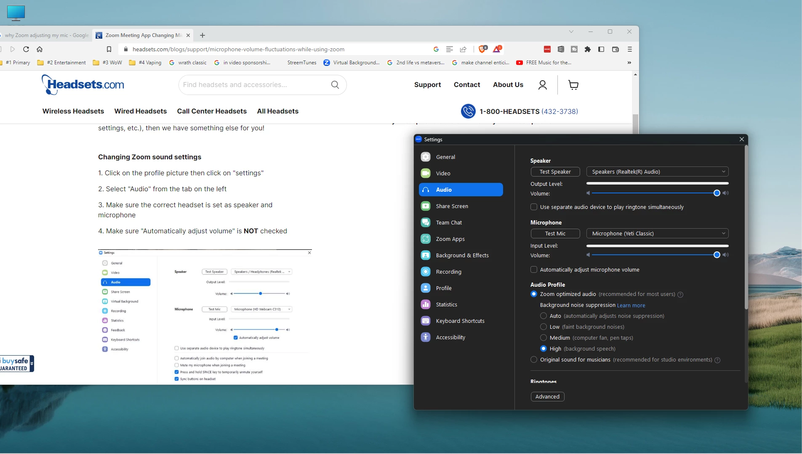The height and width of the screenshot is (454, 802).
Task: Adjust the speaker volume slider
Action: pyautogui.click(x=717, y=193)
